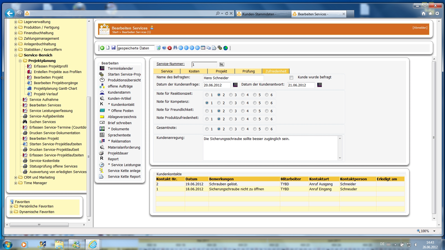The height and width of the screenshot is (250, 445).
Task: Click the Kundenstamm person icon
Action: click(x=102, y=92)
